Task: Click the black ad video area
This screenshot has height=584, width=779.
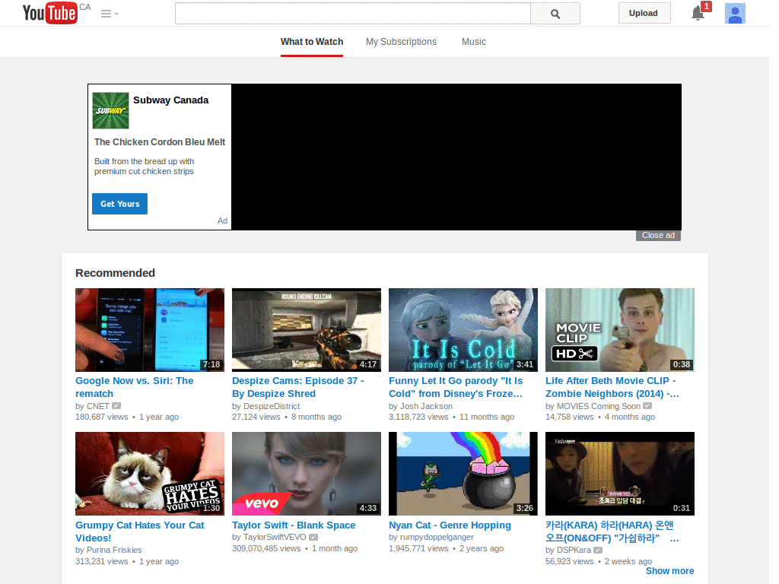Action: tap(456, 157)
